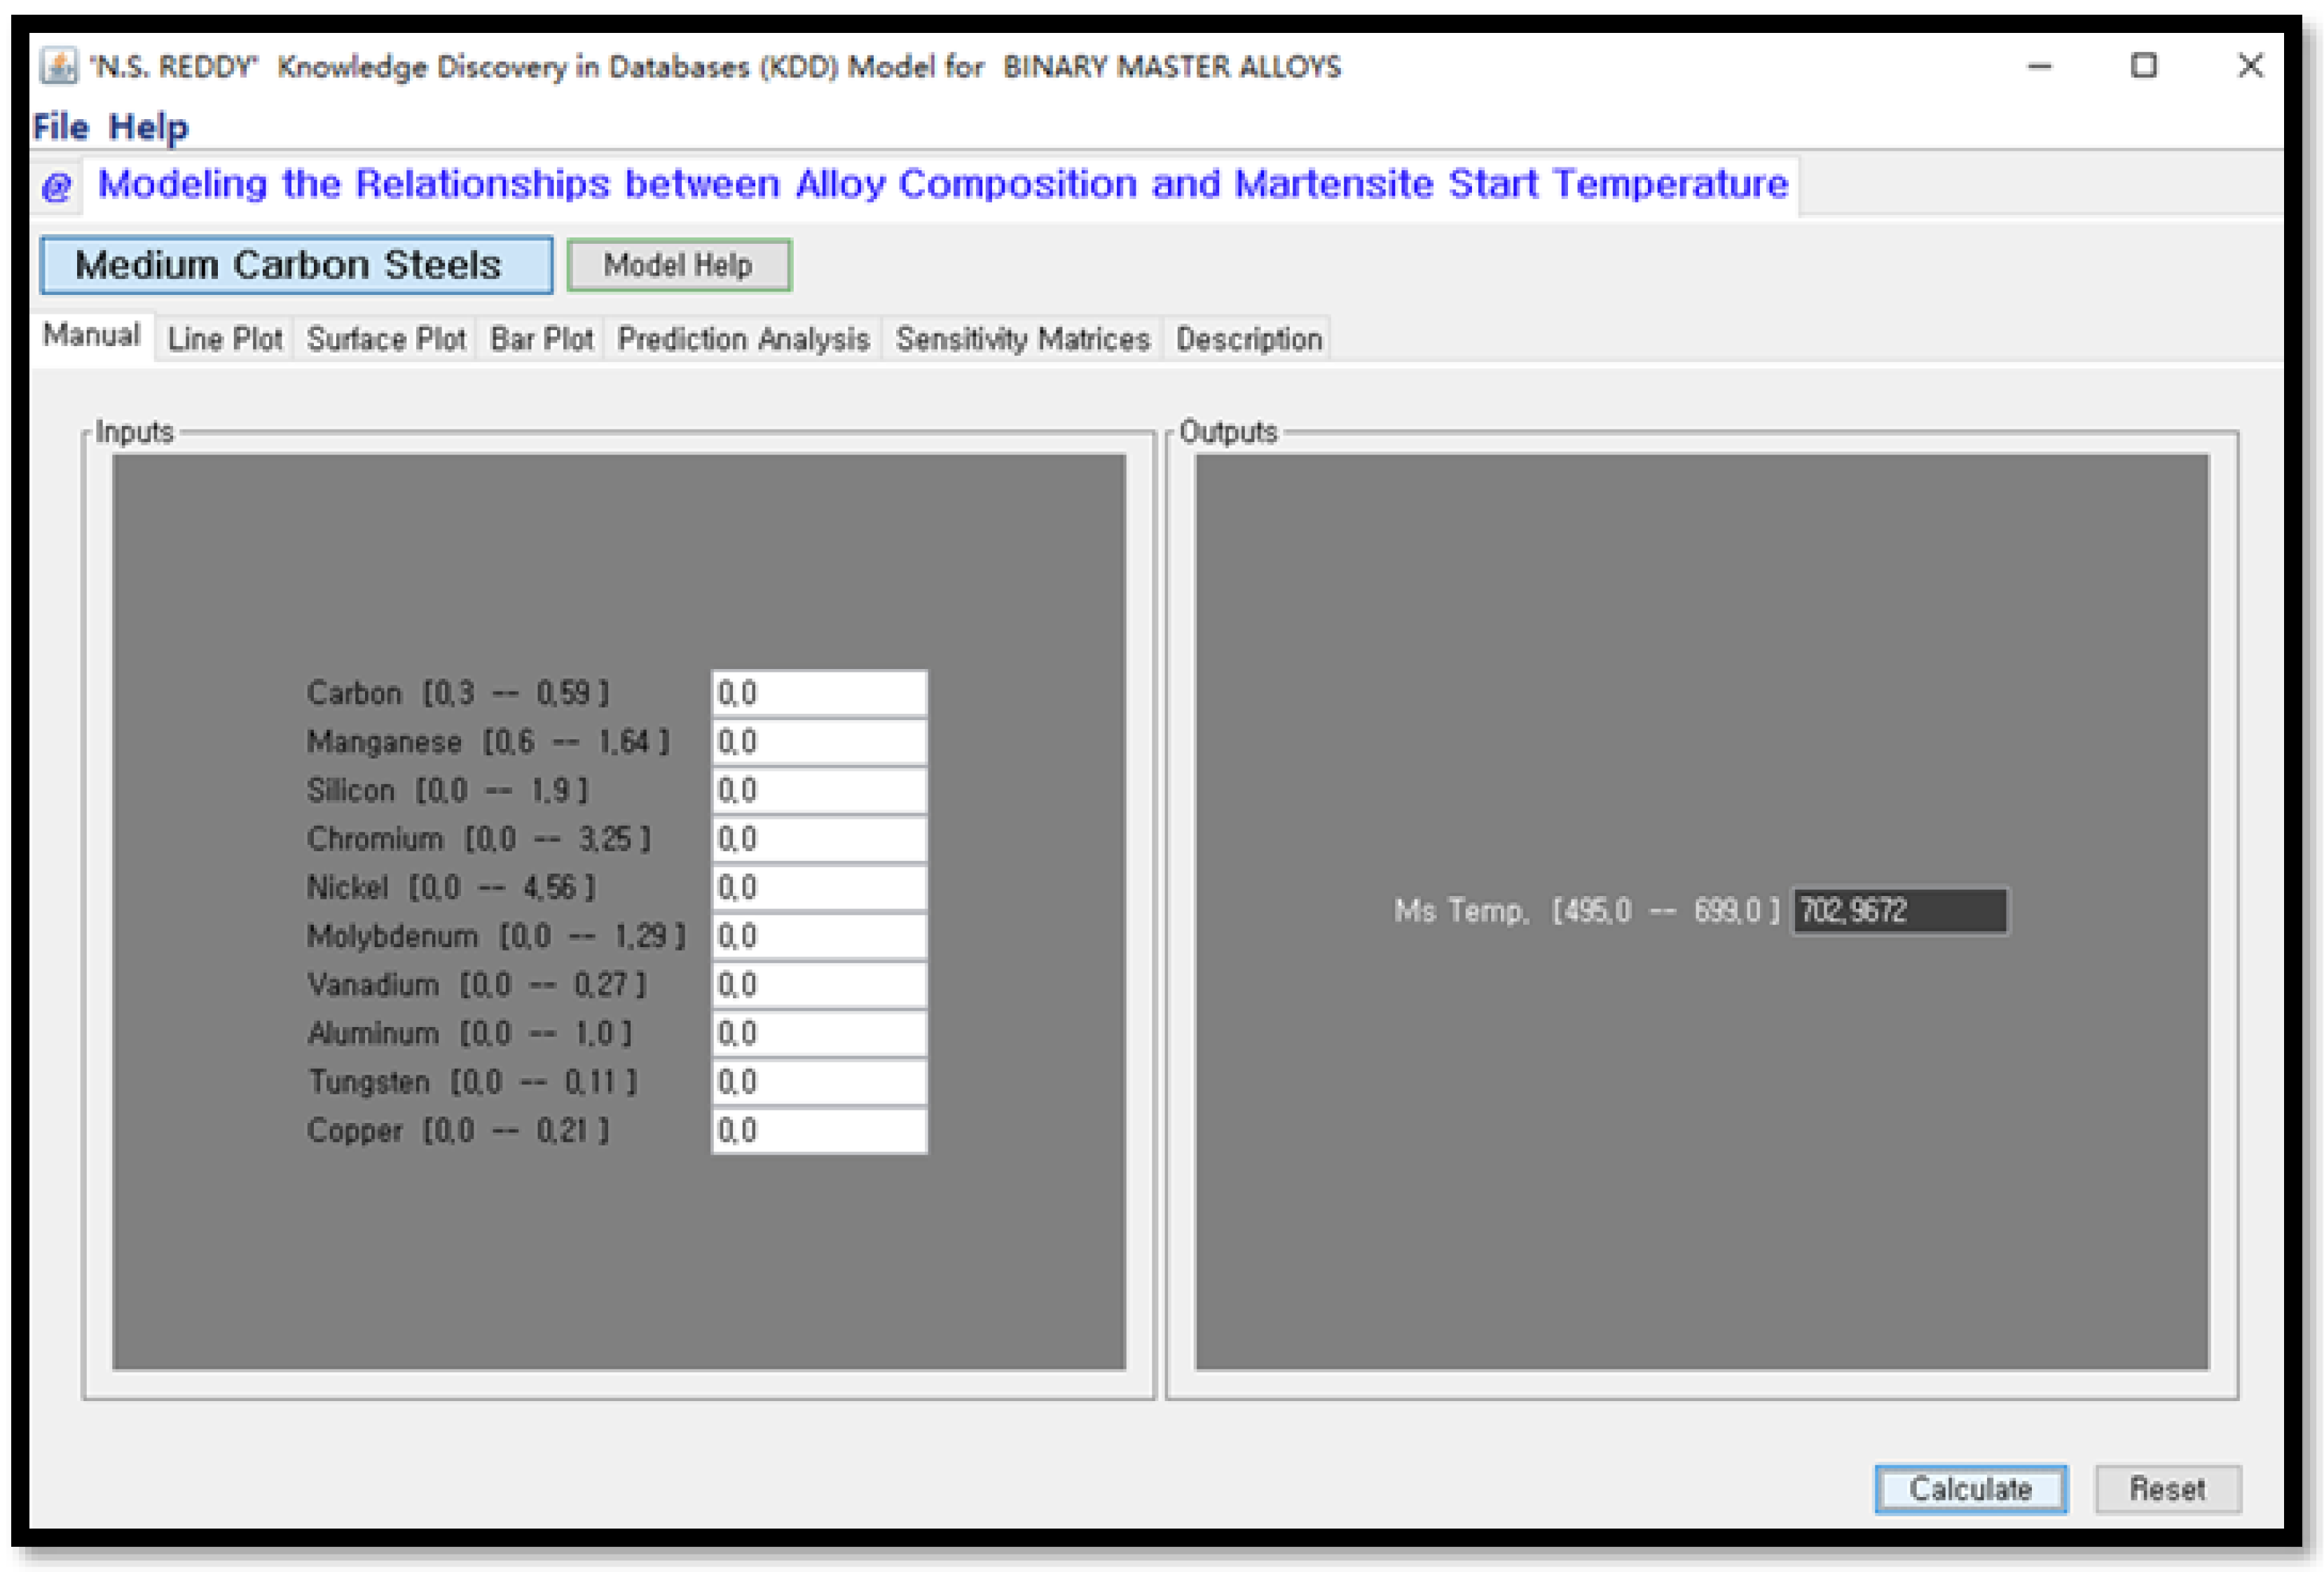Image resolution: width=2324 pixels, height=1572 pixels.
Task: View the Sensitivity Matrices tab
Action: click(x=1022, y=339)
